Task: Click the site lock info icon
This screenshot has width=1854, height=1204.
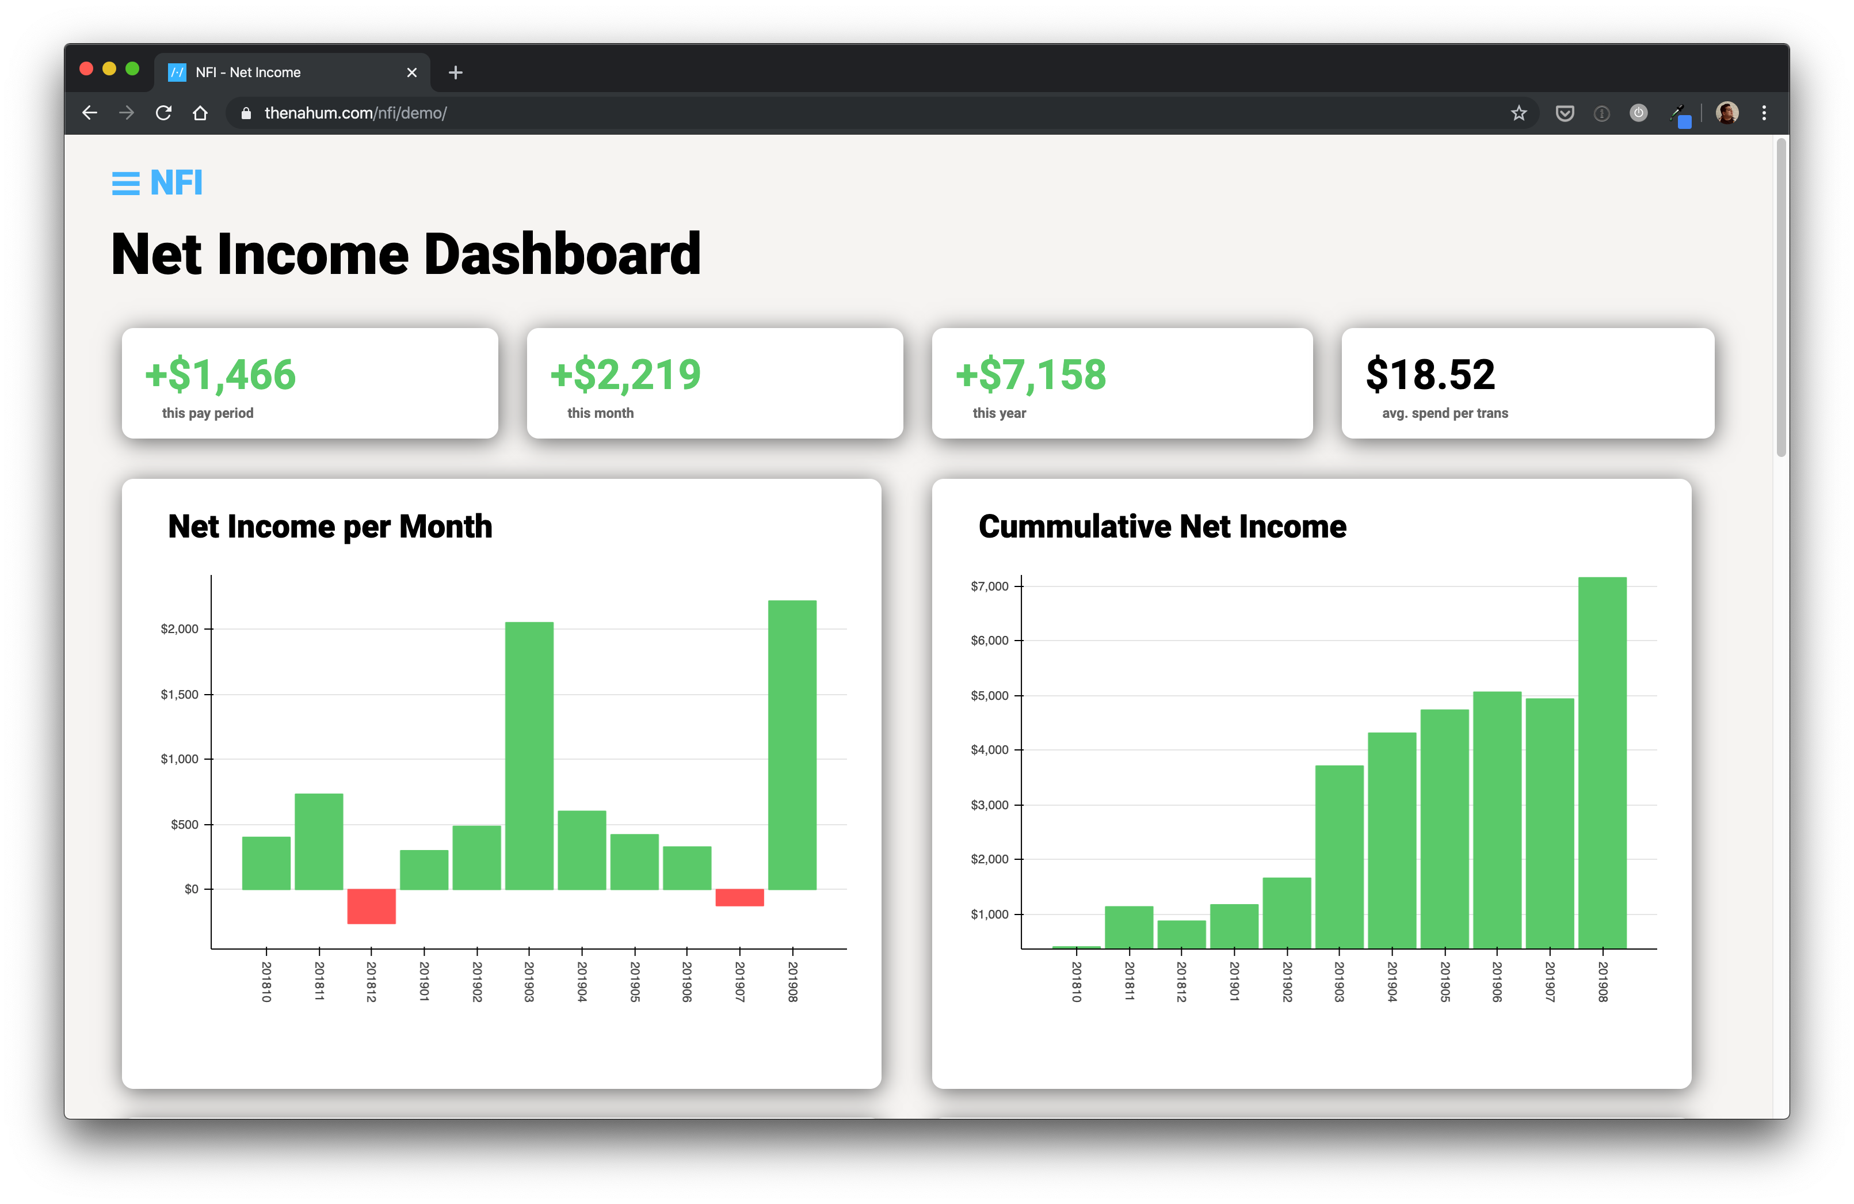Action: coord(246,113)
